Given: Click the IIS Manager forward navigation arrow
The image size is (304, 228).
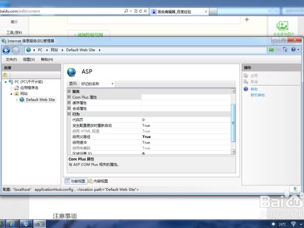Looking at the screenshot, I should [16, 51].
